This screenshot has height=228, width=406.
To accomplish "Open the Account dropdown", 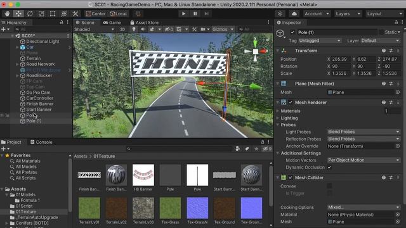I will point(317,14).
